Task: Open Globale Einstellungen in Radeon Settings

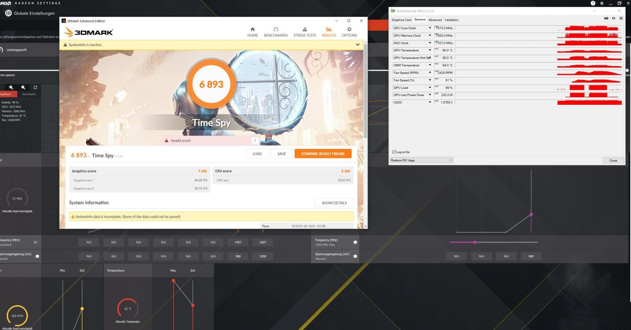Action: point(30,13)
